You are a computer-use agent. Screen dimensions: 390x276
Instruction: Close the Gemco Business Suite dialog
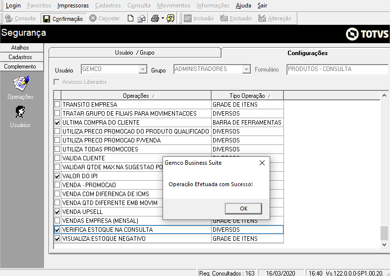click(x=262, y=163)
